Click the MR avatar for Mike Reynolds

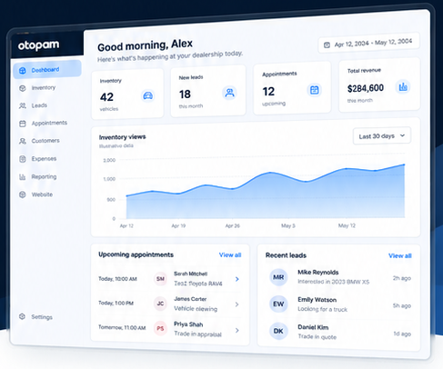pyautogui.click(x=278, y=277)
